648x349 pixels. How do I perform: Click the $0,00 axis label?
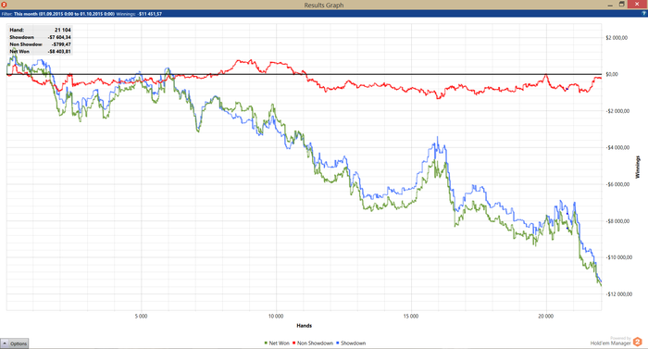612,74
